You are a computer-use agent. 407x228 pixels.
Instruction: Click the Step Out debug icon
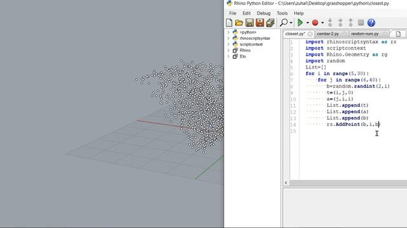tap(350, 23)
